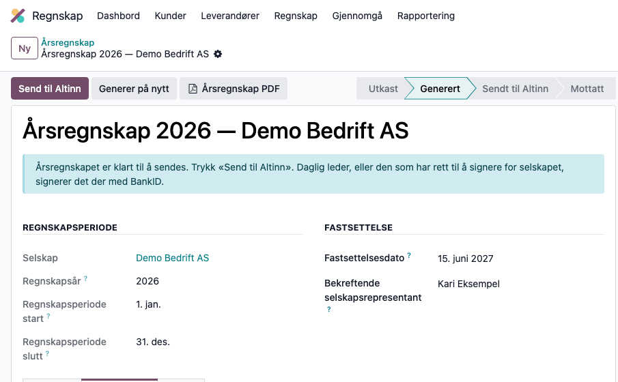Select the Sendt til Altinn status stage

click(x=515, y=89)
